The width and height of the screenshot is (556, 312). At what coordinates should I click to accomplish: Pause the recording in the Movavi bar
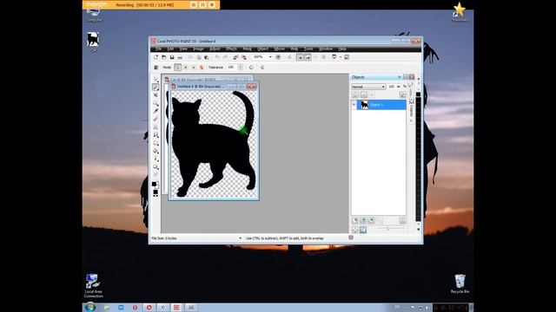coord(202,5)
